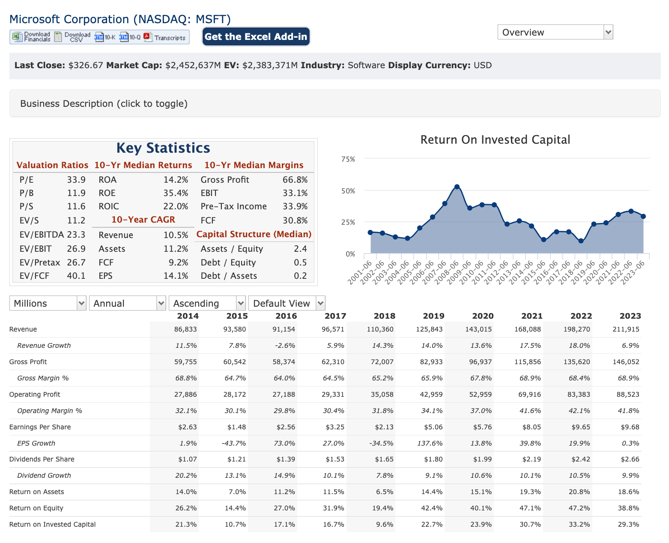Open the Overview dropdown
This screenshot has width=669, height=543.
coord(555,32)
